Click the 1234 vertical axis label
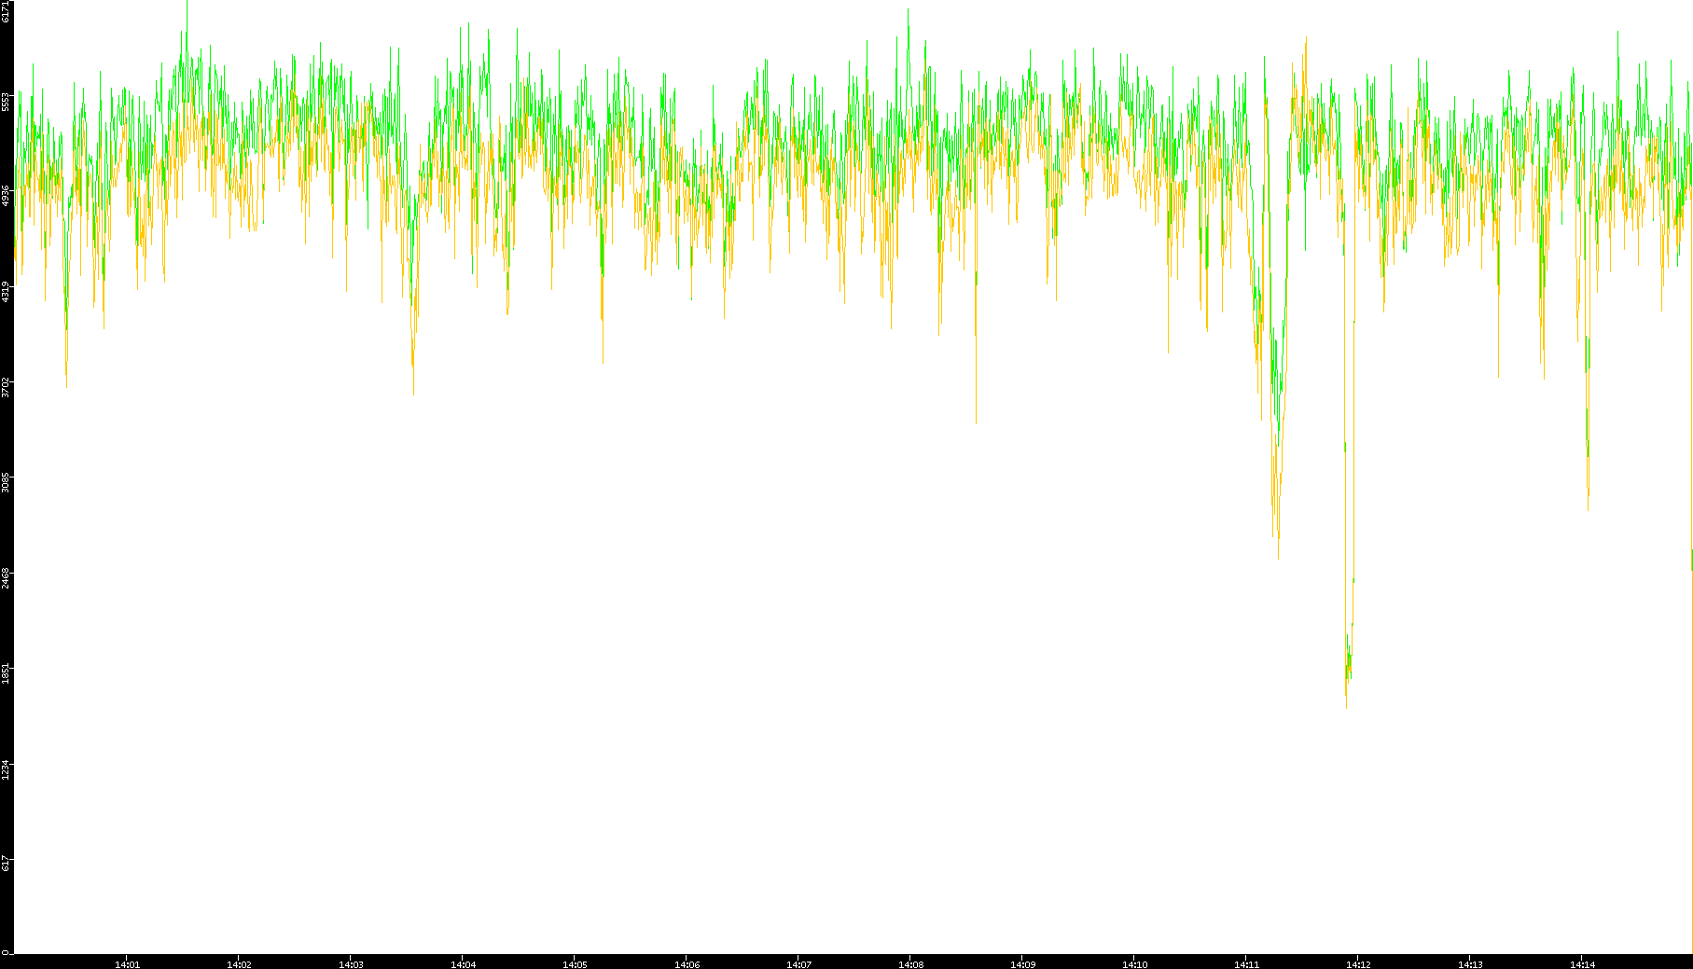The image size is (1693, 969). click(7, 771)
